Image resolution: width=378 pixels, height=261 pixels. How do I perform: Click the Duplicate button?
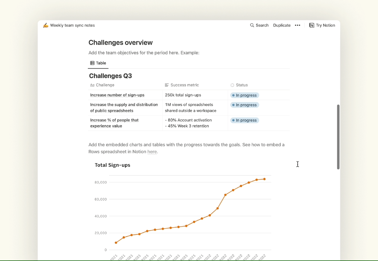coord(282,25)
